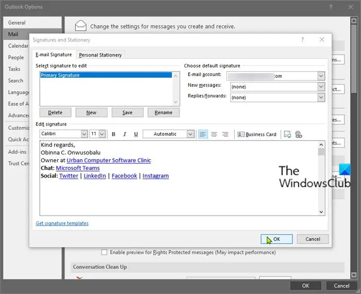Image resolution: width=361 pixels, height=294 pixels.
Task: Align signature text right
Action: (225, 134)
